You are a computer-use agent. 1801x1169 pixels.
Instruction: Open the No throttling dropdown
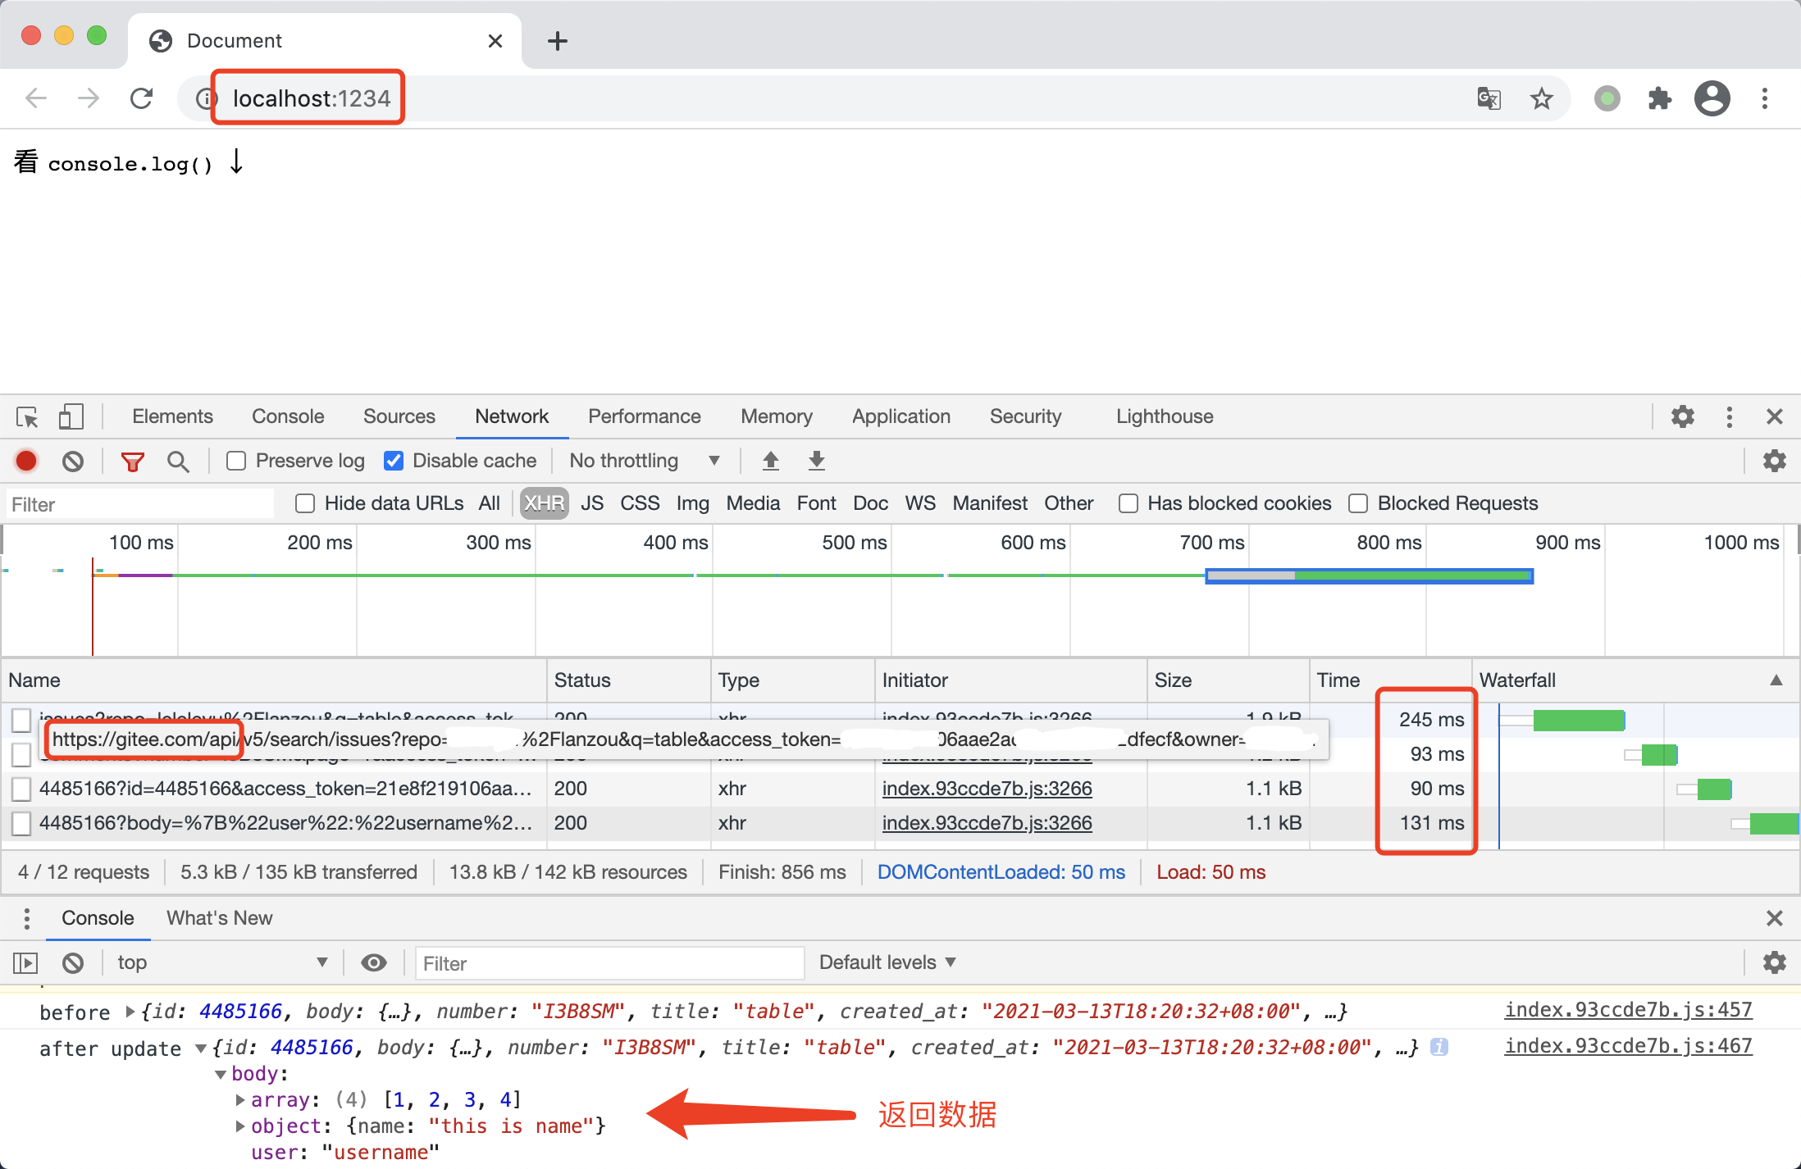(645, 461)
